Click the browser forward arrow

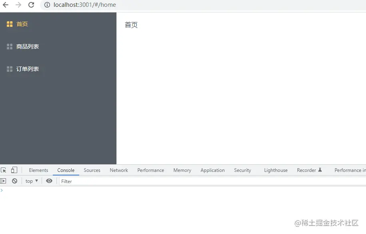tap(18, 5)
